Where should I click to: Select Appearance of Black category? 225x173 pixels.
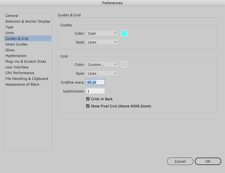pos(22,84)
